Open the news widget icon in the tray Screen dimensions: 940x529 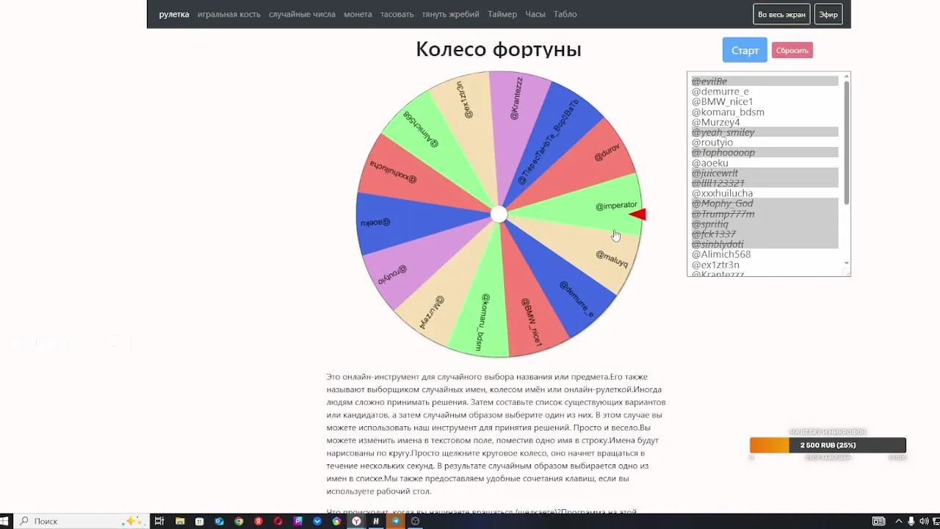[878, 521]
